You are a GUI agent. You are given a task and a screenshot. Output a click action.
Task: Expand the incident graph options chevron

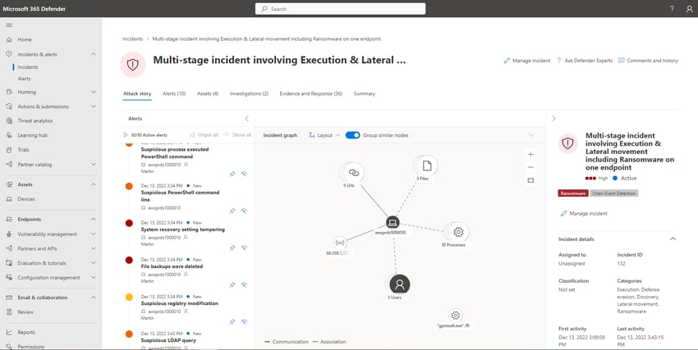point(531,135)
